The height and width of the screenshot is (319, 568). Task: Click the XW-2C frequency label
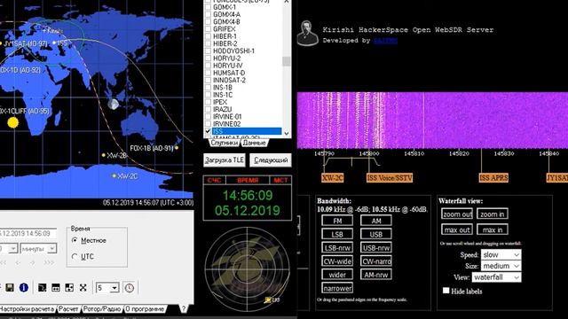click(333, 177)
